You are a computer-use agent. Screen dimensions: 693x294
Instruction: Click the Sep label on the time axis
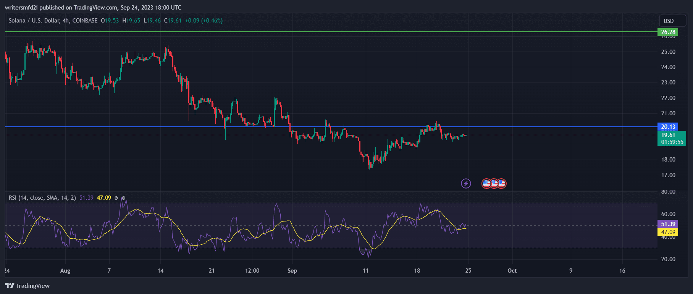pos(292,271)
